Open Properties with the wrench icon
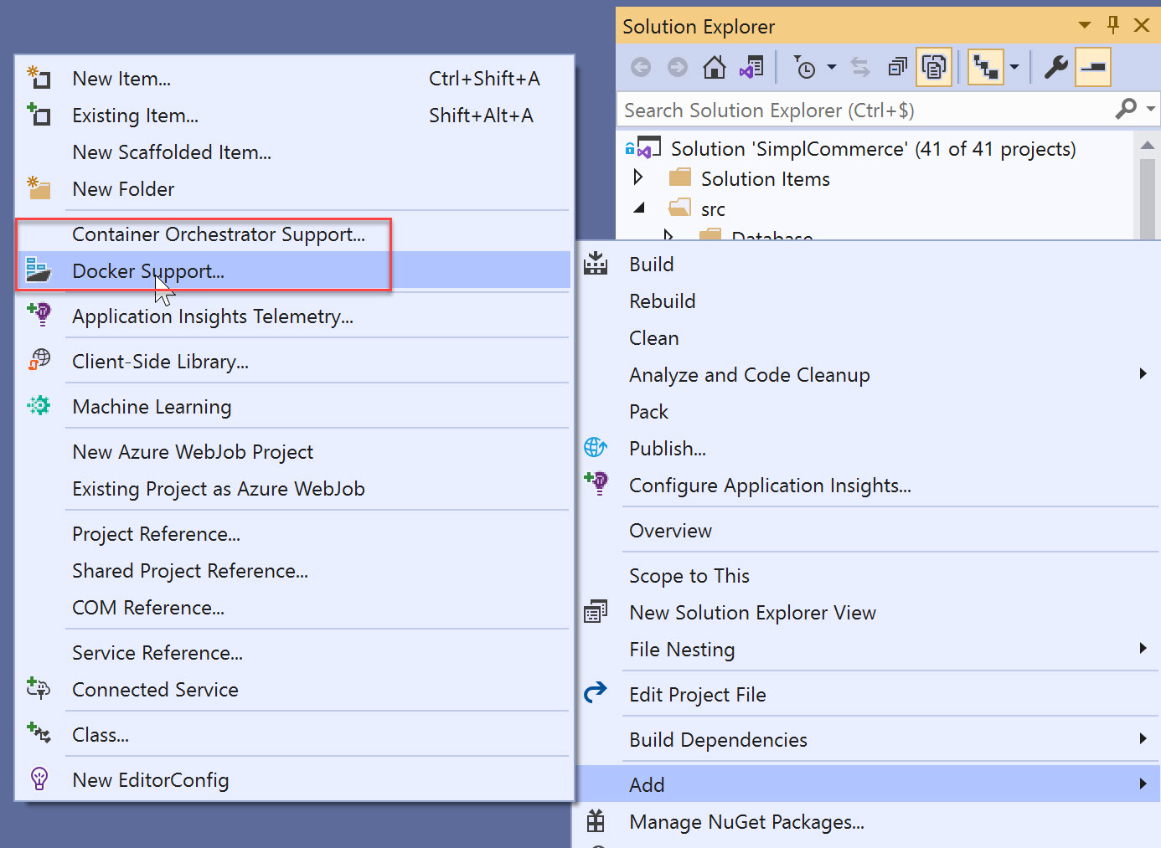The width and height of the screenshot is (1161, 848). coord(1055,67)
